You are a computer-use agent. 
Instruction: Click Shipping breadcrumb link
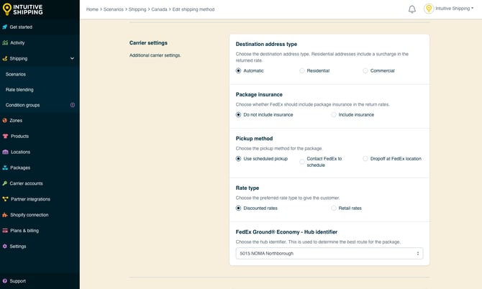tap(137, 9)
